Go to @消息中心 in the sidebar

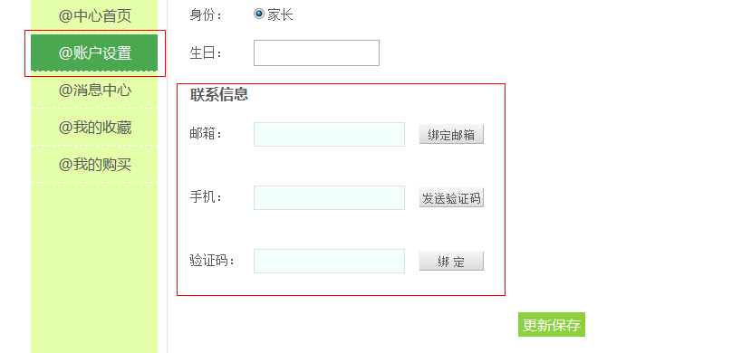(x=94, y=90)
